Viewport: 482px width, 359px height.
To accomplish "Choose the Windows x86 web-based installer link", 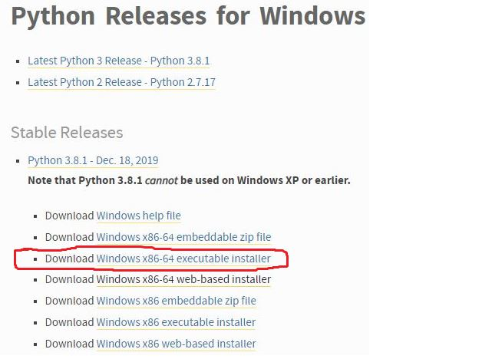I will click(176, 344).
